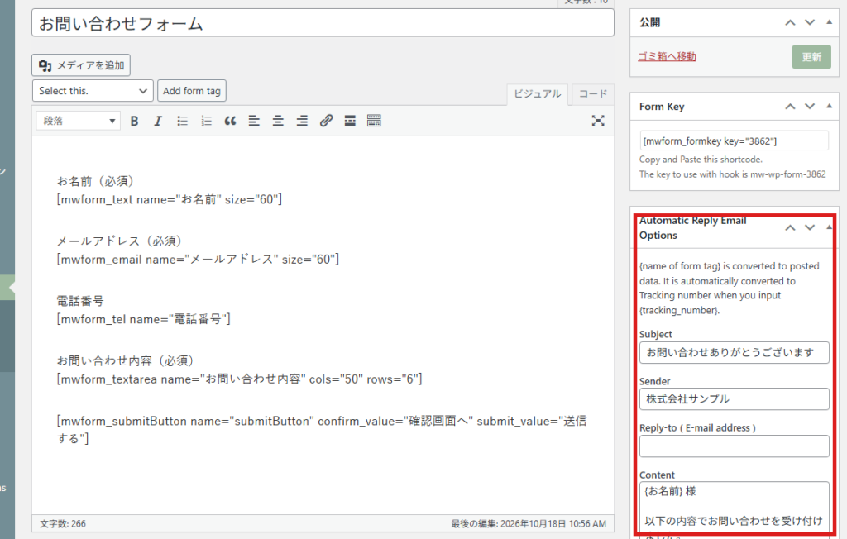Screen dimensions: 847x539
Task: Click the Add form tag button
Action: [192, 91]
